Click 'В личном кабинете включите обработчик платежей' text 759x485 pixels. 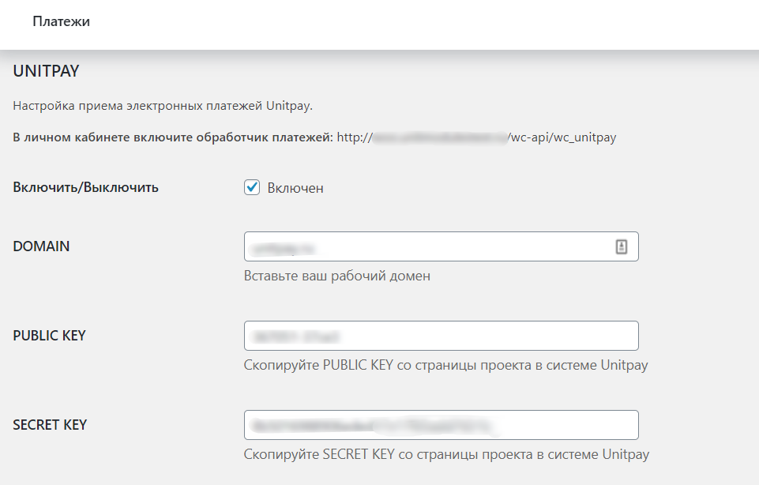click(173, 137)
